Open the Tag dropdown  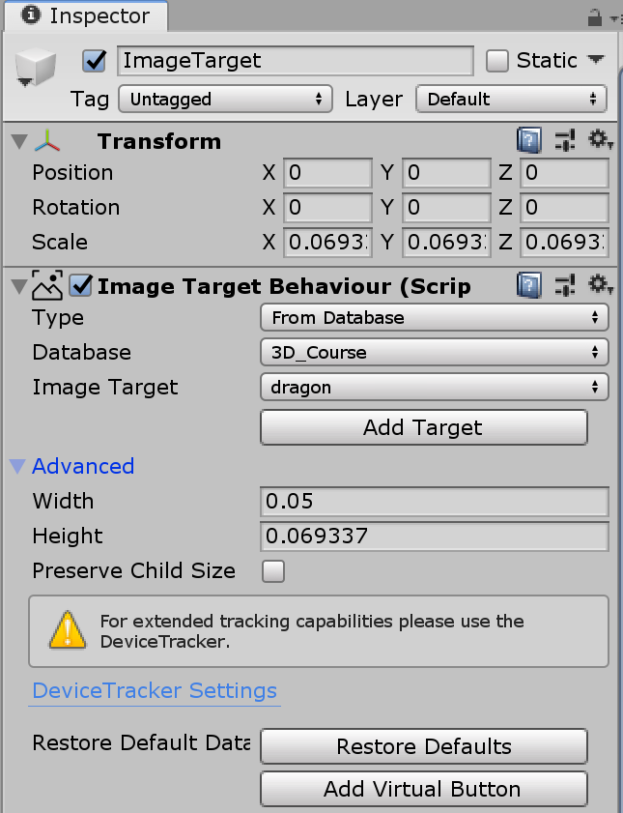(x=224, y=99)
